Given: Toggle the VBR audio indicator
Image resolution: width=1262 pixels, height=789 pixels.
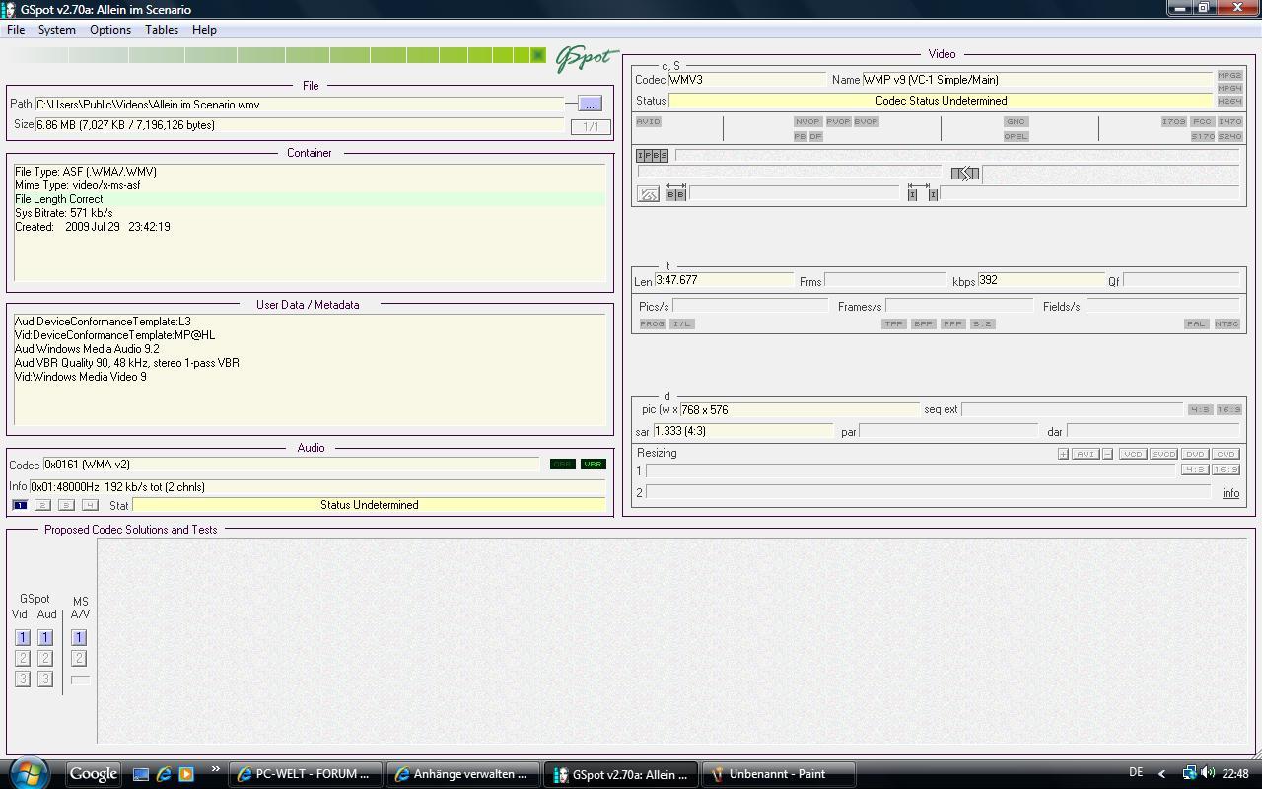Looking at the screenshot, I should click(x=593, y=464).
